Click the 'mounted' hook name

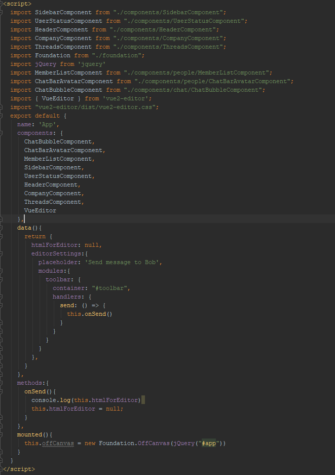click(x=30, y=435)
